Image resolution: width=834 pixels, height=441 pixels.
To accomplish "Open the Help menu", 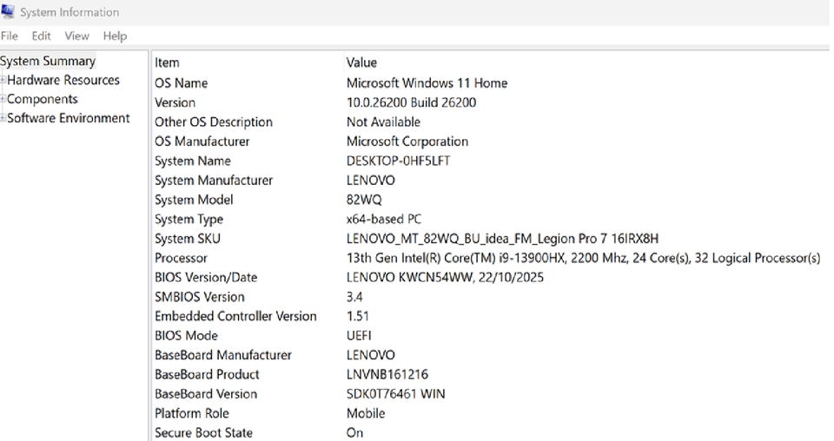I will click(x=115, y=36).
